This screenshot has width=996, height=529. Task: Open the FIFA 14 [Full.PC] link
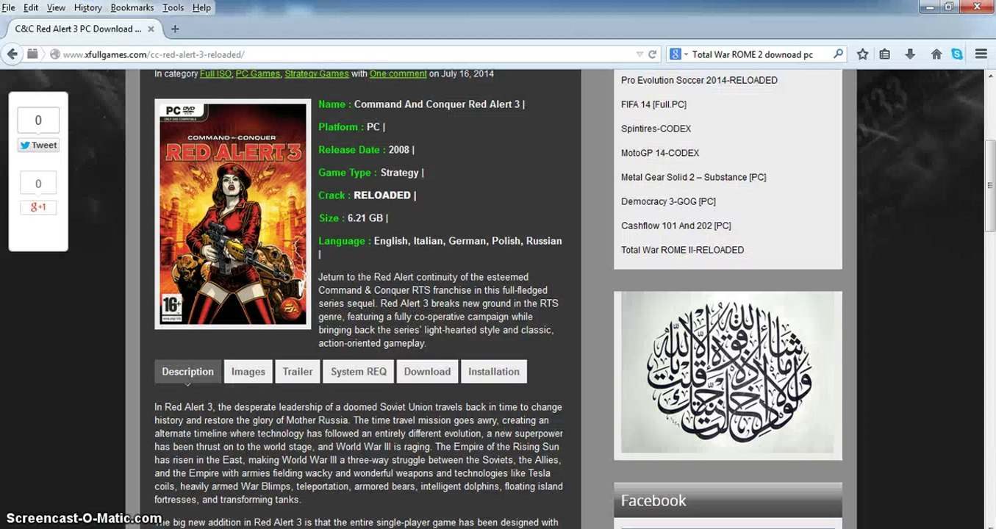tap(653, 104)
